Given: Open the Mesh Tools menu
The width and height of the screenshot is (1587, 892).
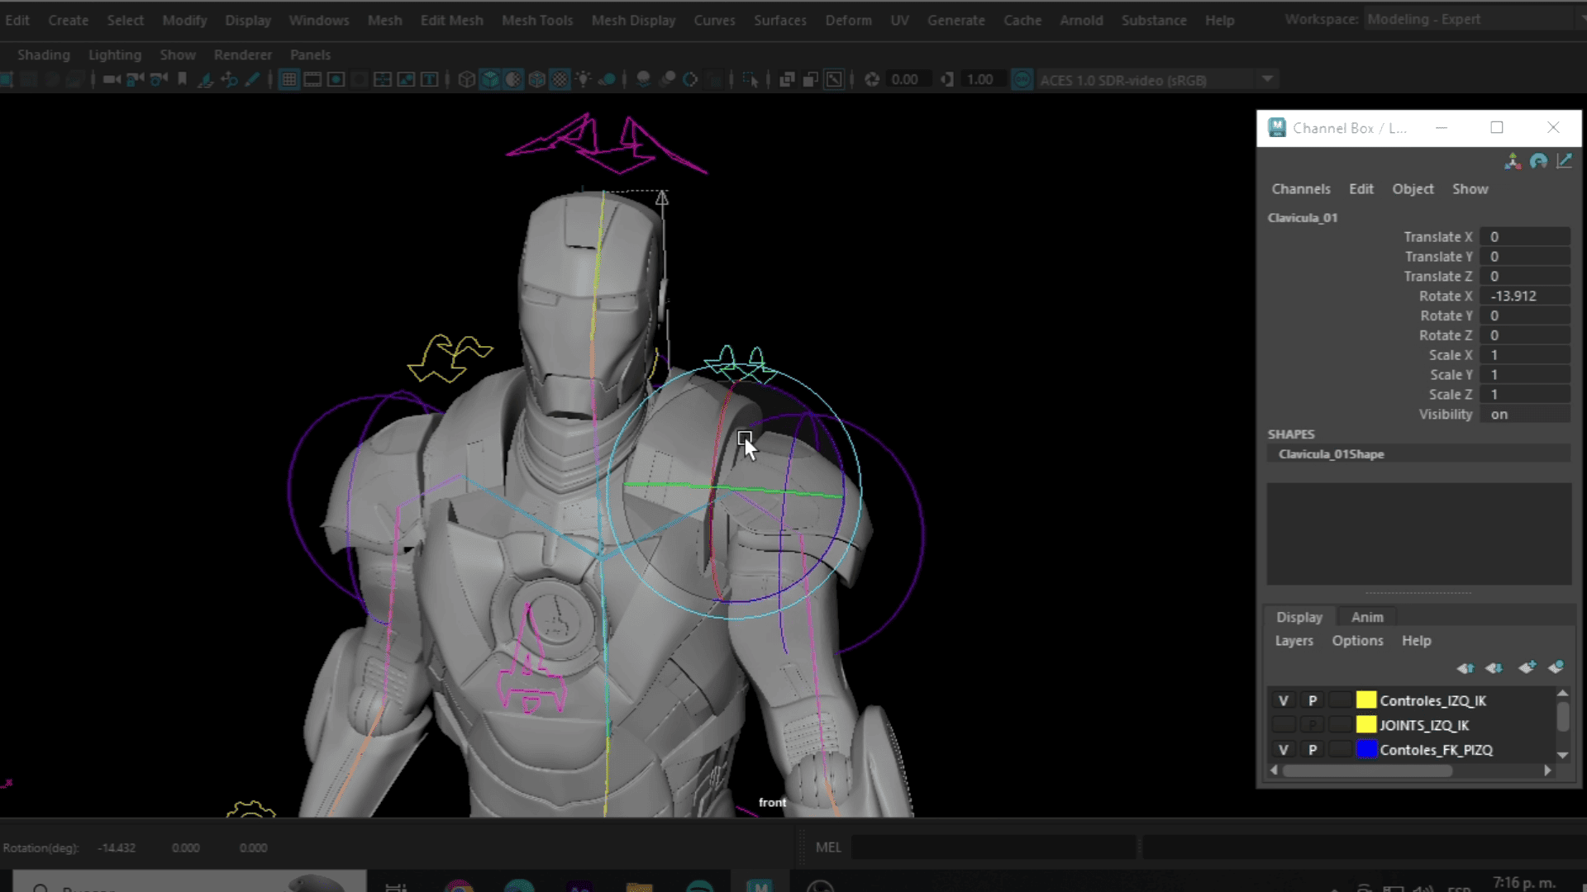Looking at the screenshot, I should 536,20.
